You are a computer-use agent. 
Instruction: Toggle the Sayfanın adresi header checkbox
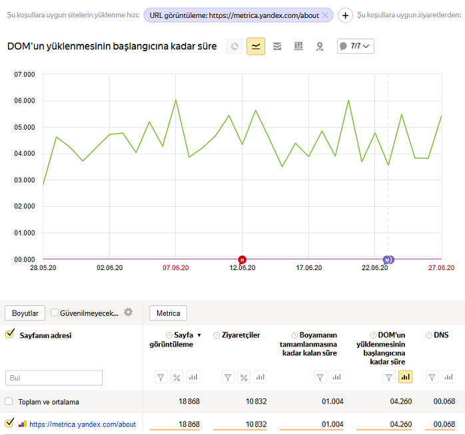tap(10, 334)
